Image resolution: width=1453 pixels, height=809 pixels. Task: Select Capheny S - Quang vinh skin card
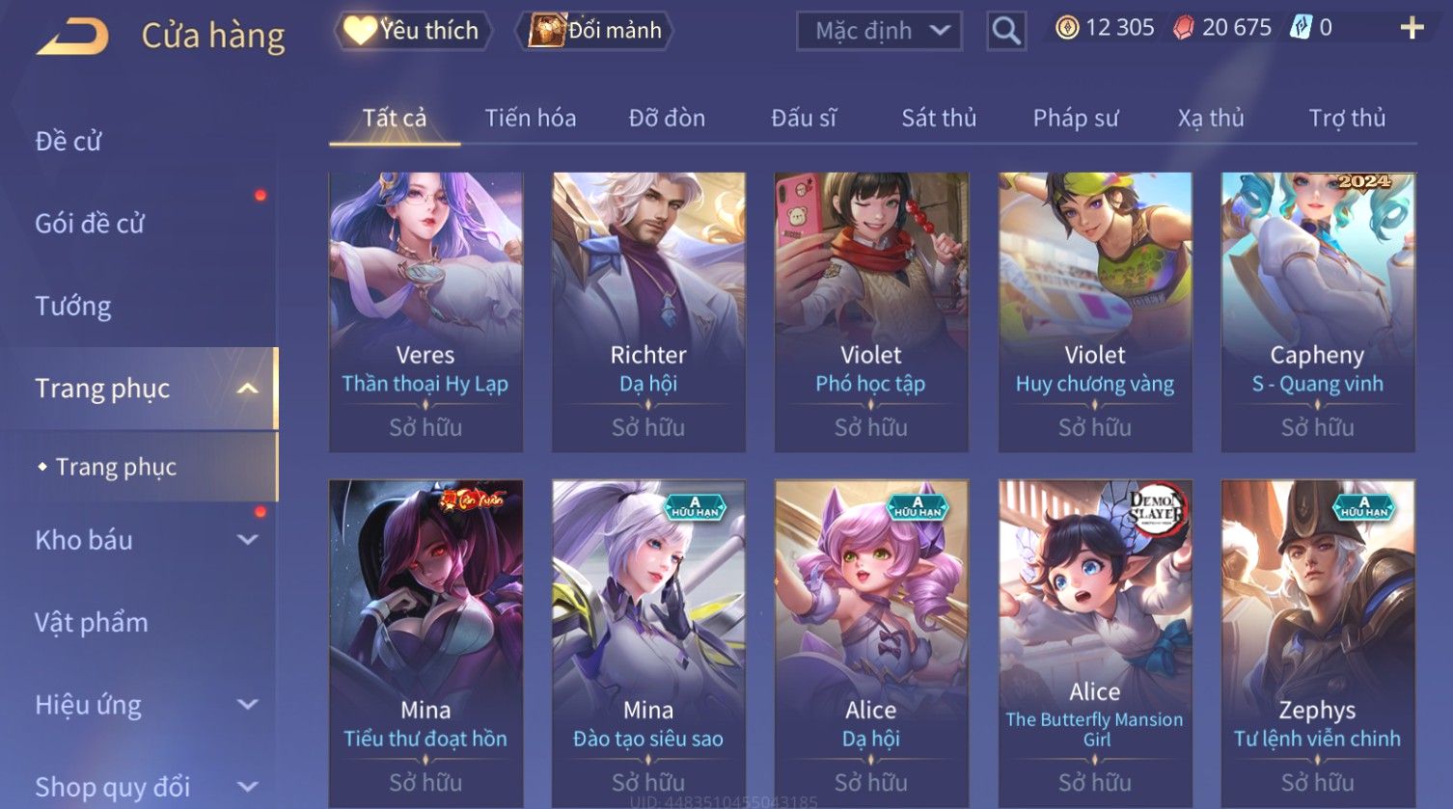tap(1318, 312)
